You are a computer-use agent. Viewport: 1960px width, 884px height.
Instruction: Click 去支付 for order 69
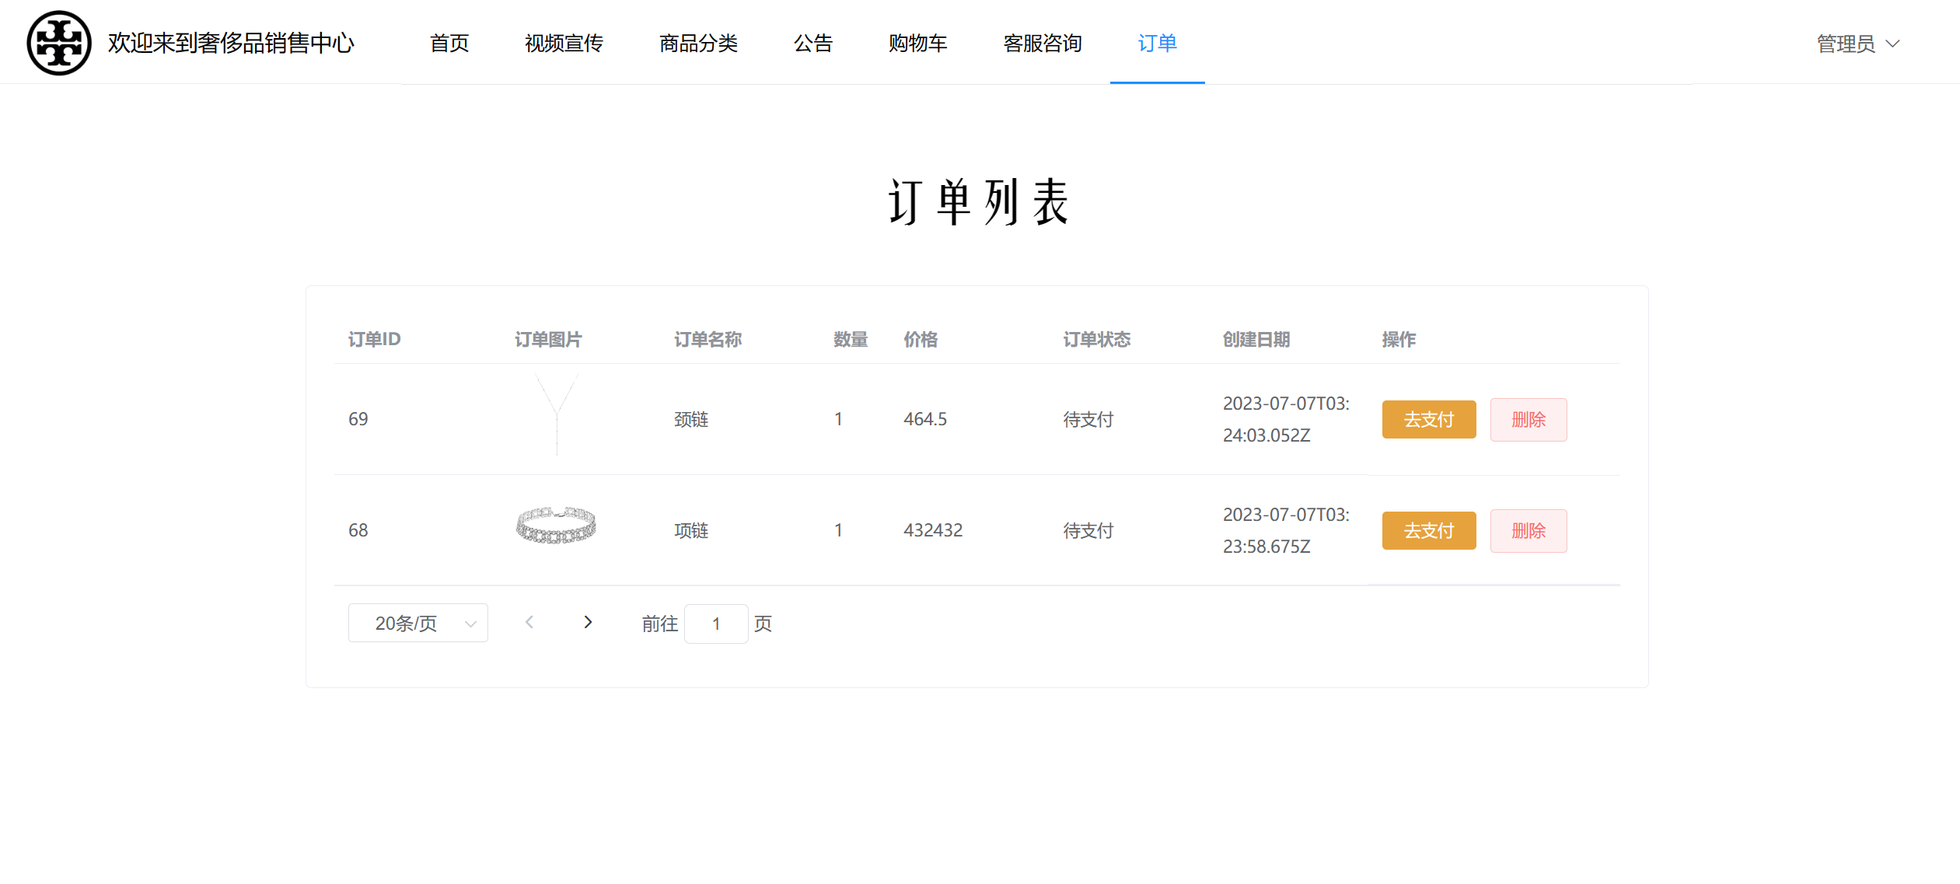point(1429,420)
